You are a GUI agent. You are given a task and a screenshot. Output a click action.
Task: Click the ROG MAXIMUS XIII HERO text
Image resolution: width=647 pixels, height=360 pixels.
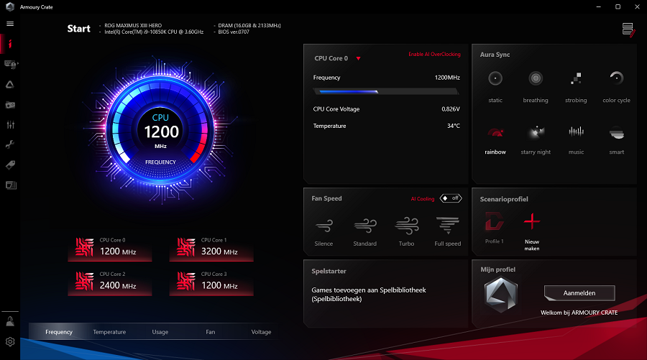[x=133, y=26]
